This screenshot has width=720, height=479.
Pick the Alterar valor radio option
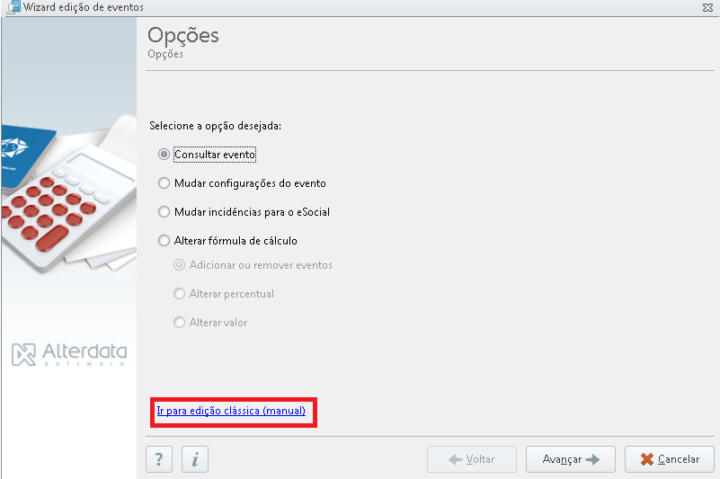179,323
